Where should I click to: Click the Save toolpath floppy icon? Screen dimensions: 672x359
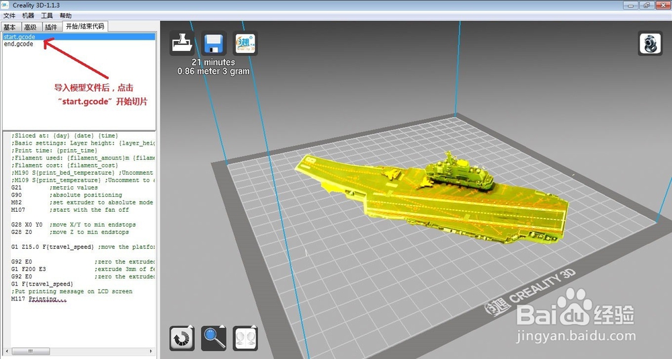click(214, 43)
